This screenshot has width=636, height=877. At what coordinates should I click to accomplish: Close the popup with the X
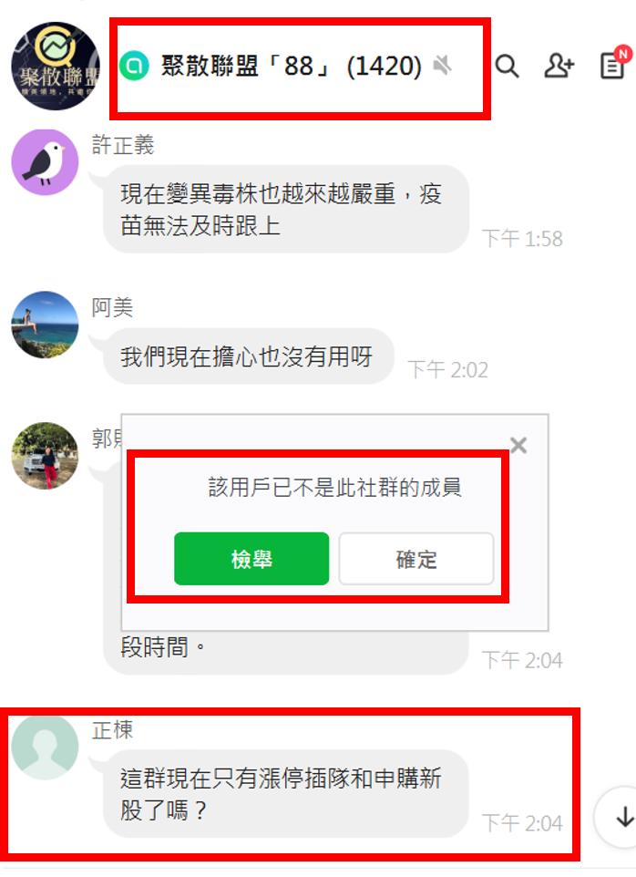(x=518, y=445)
